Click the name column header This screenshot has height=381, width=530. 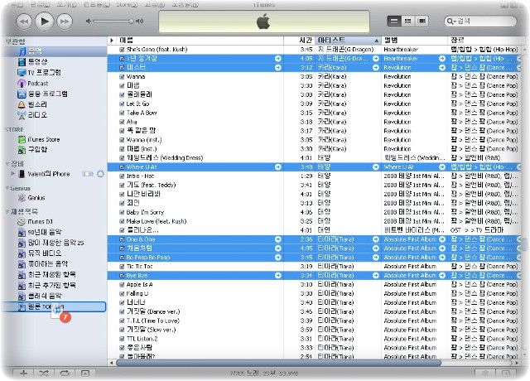200,41
